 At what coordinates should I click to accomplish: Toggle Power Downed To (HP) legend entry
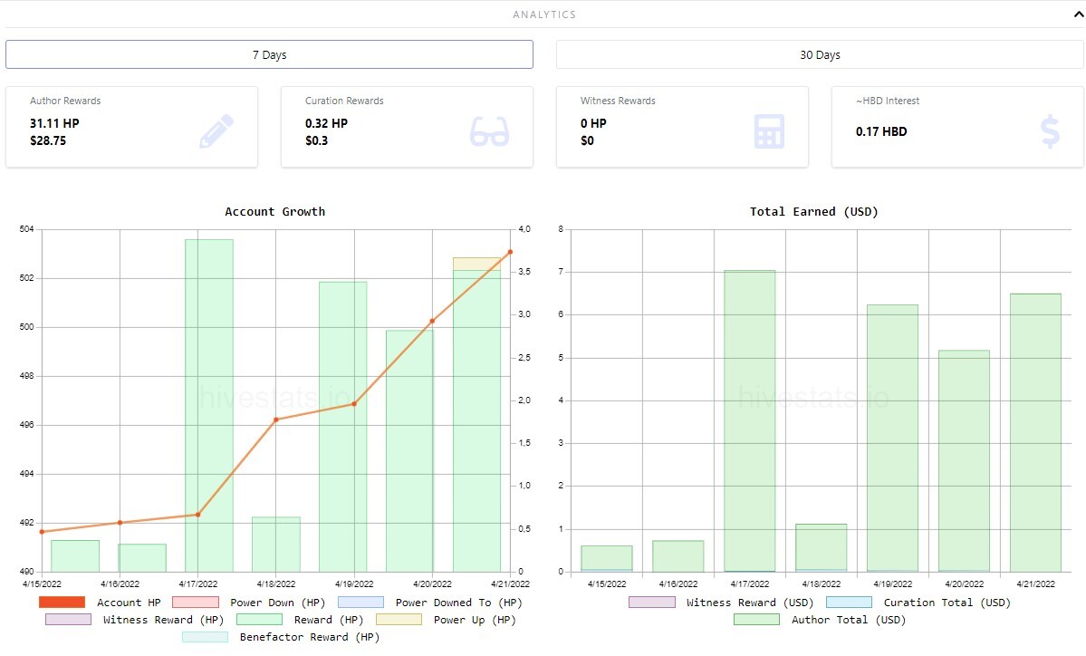[430, 603]
